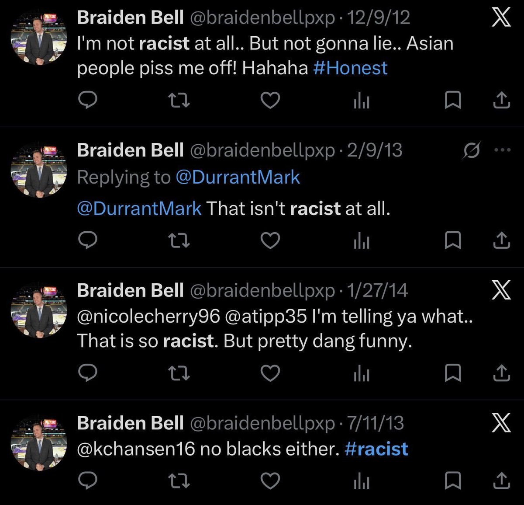Like the 2/9/13 tweet
Screen dimensions: 524x505
(x=270, y=240)
